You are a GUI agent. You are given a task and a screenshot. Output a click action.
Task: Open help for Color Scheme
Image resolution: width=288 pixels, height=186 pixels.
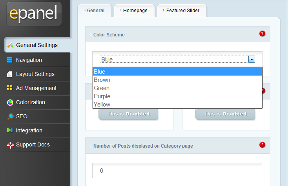click(262, 34)
